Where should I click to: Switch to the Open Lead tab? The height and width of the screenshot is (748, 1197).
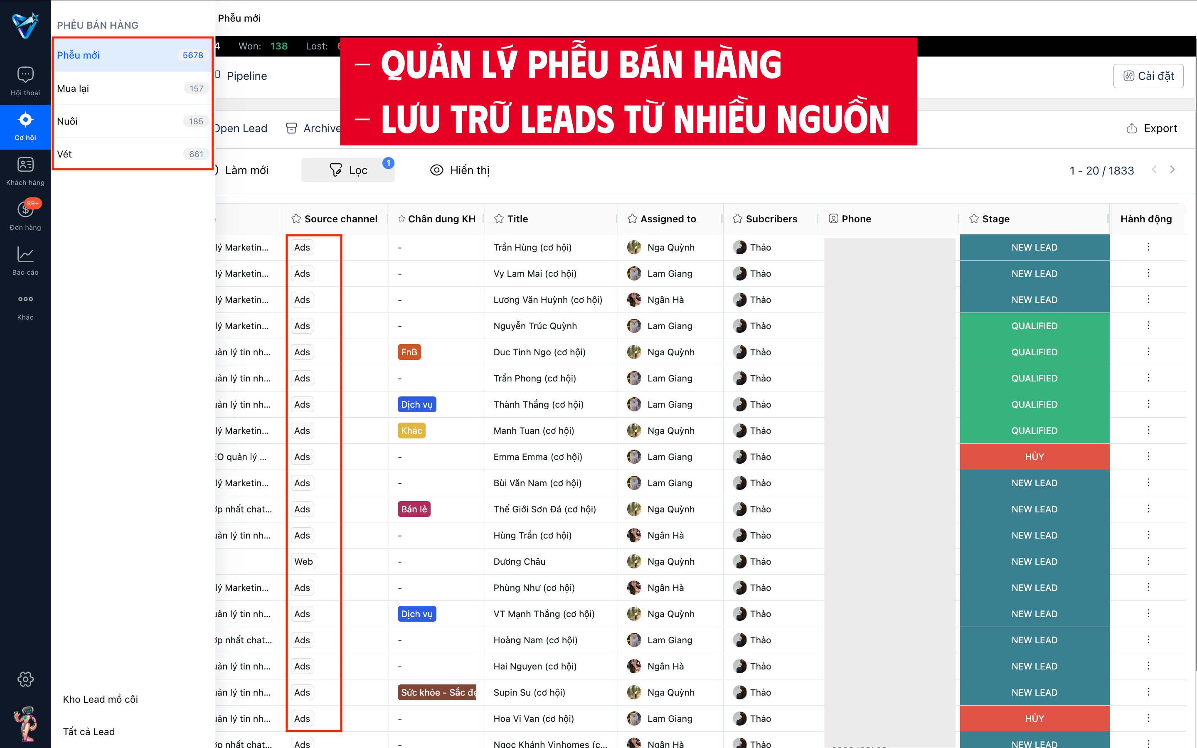pyautogui.click(x=241, y=128)
